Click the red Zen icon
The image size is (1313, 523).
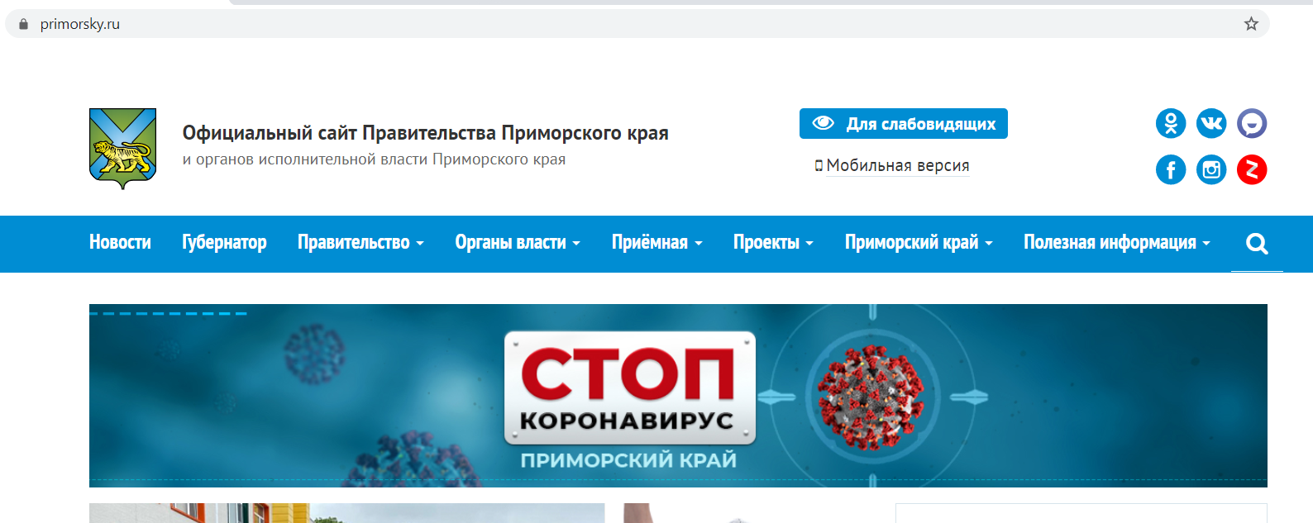click(1252, 170)
